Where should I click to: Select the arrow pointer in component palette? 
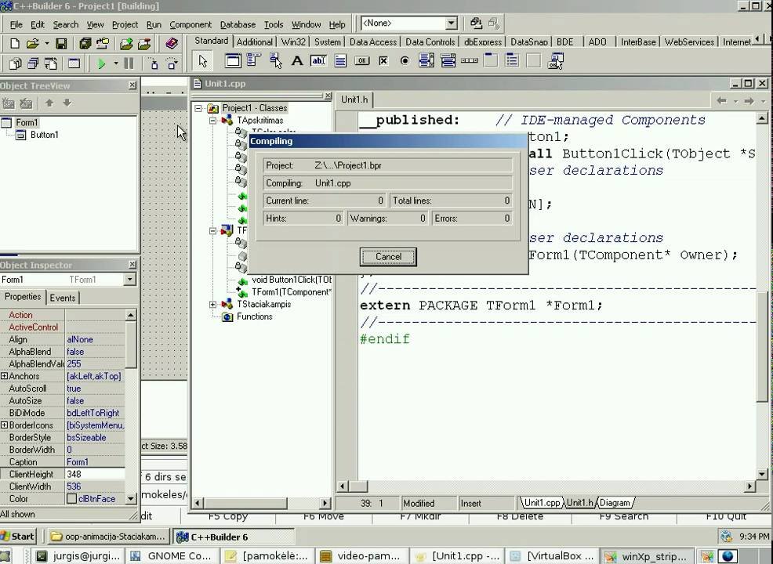(202, 61)
